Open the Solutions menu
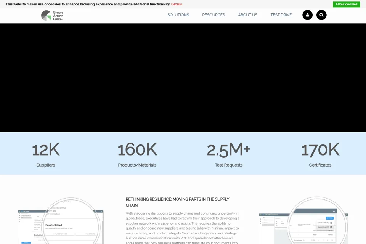The height and width of the screenshot is (244, 366). tap(178, 15)
